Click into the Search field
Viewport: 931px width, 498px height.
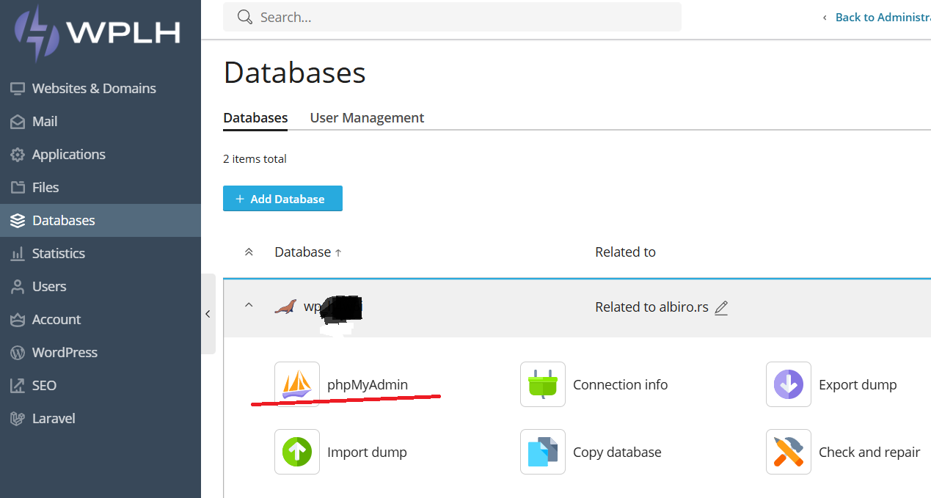(x=452, y=17)
